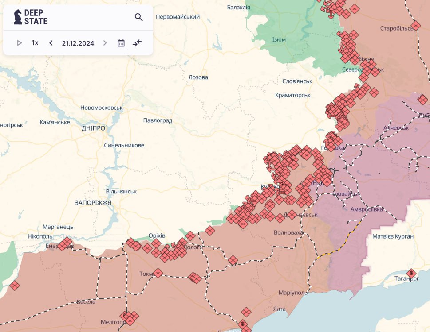Image resolution: width=430 pixels, height=332 pixels.
Task: Change the 1x playback speed
Action: 35,43
